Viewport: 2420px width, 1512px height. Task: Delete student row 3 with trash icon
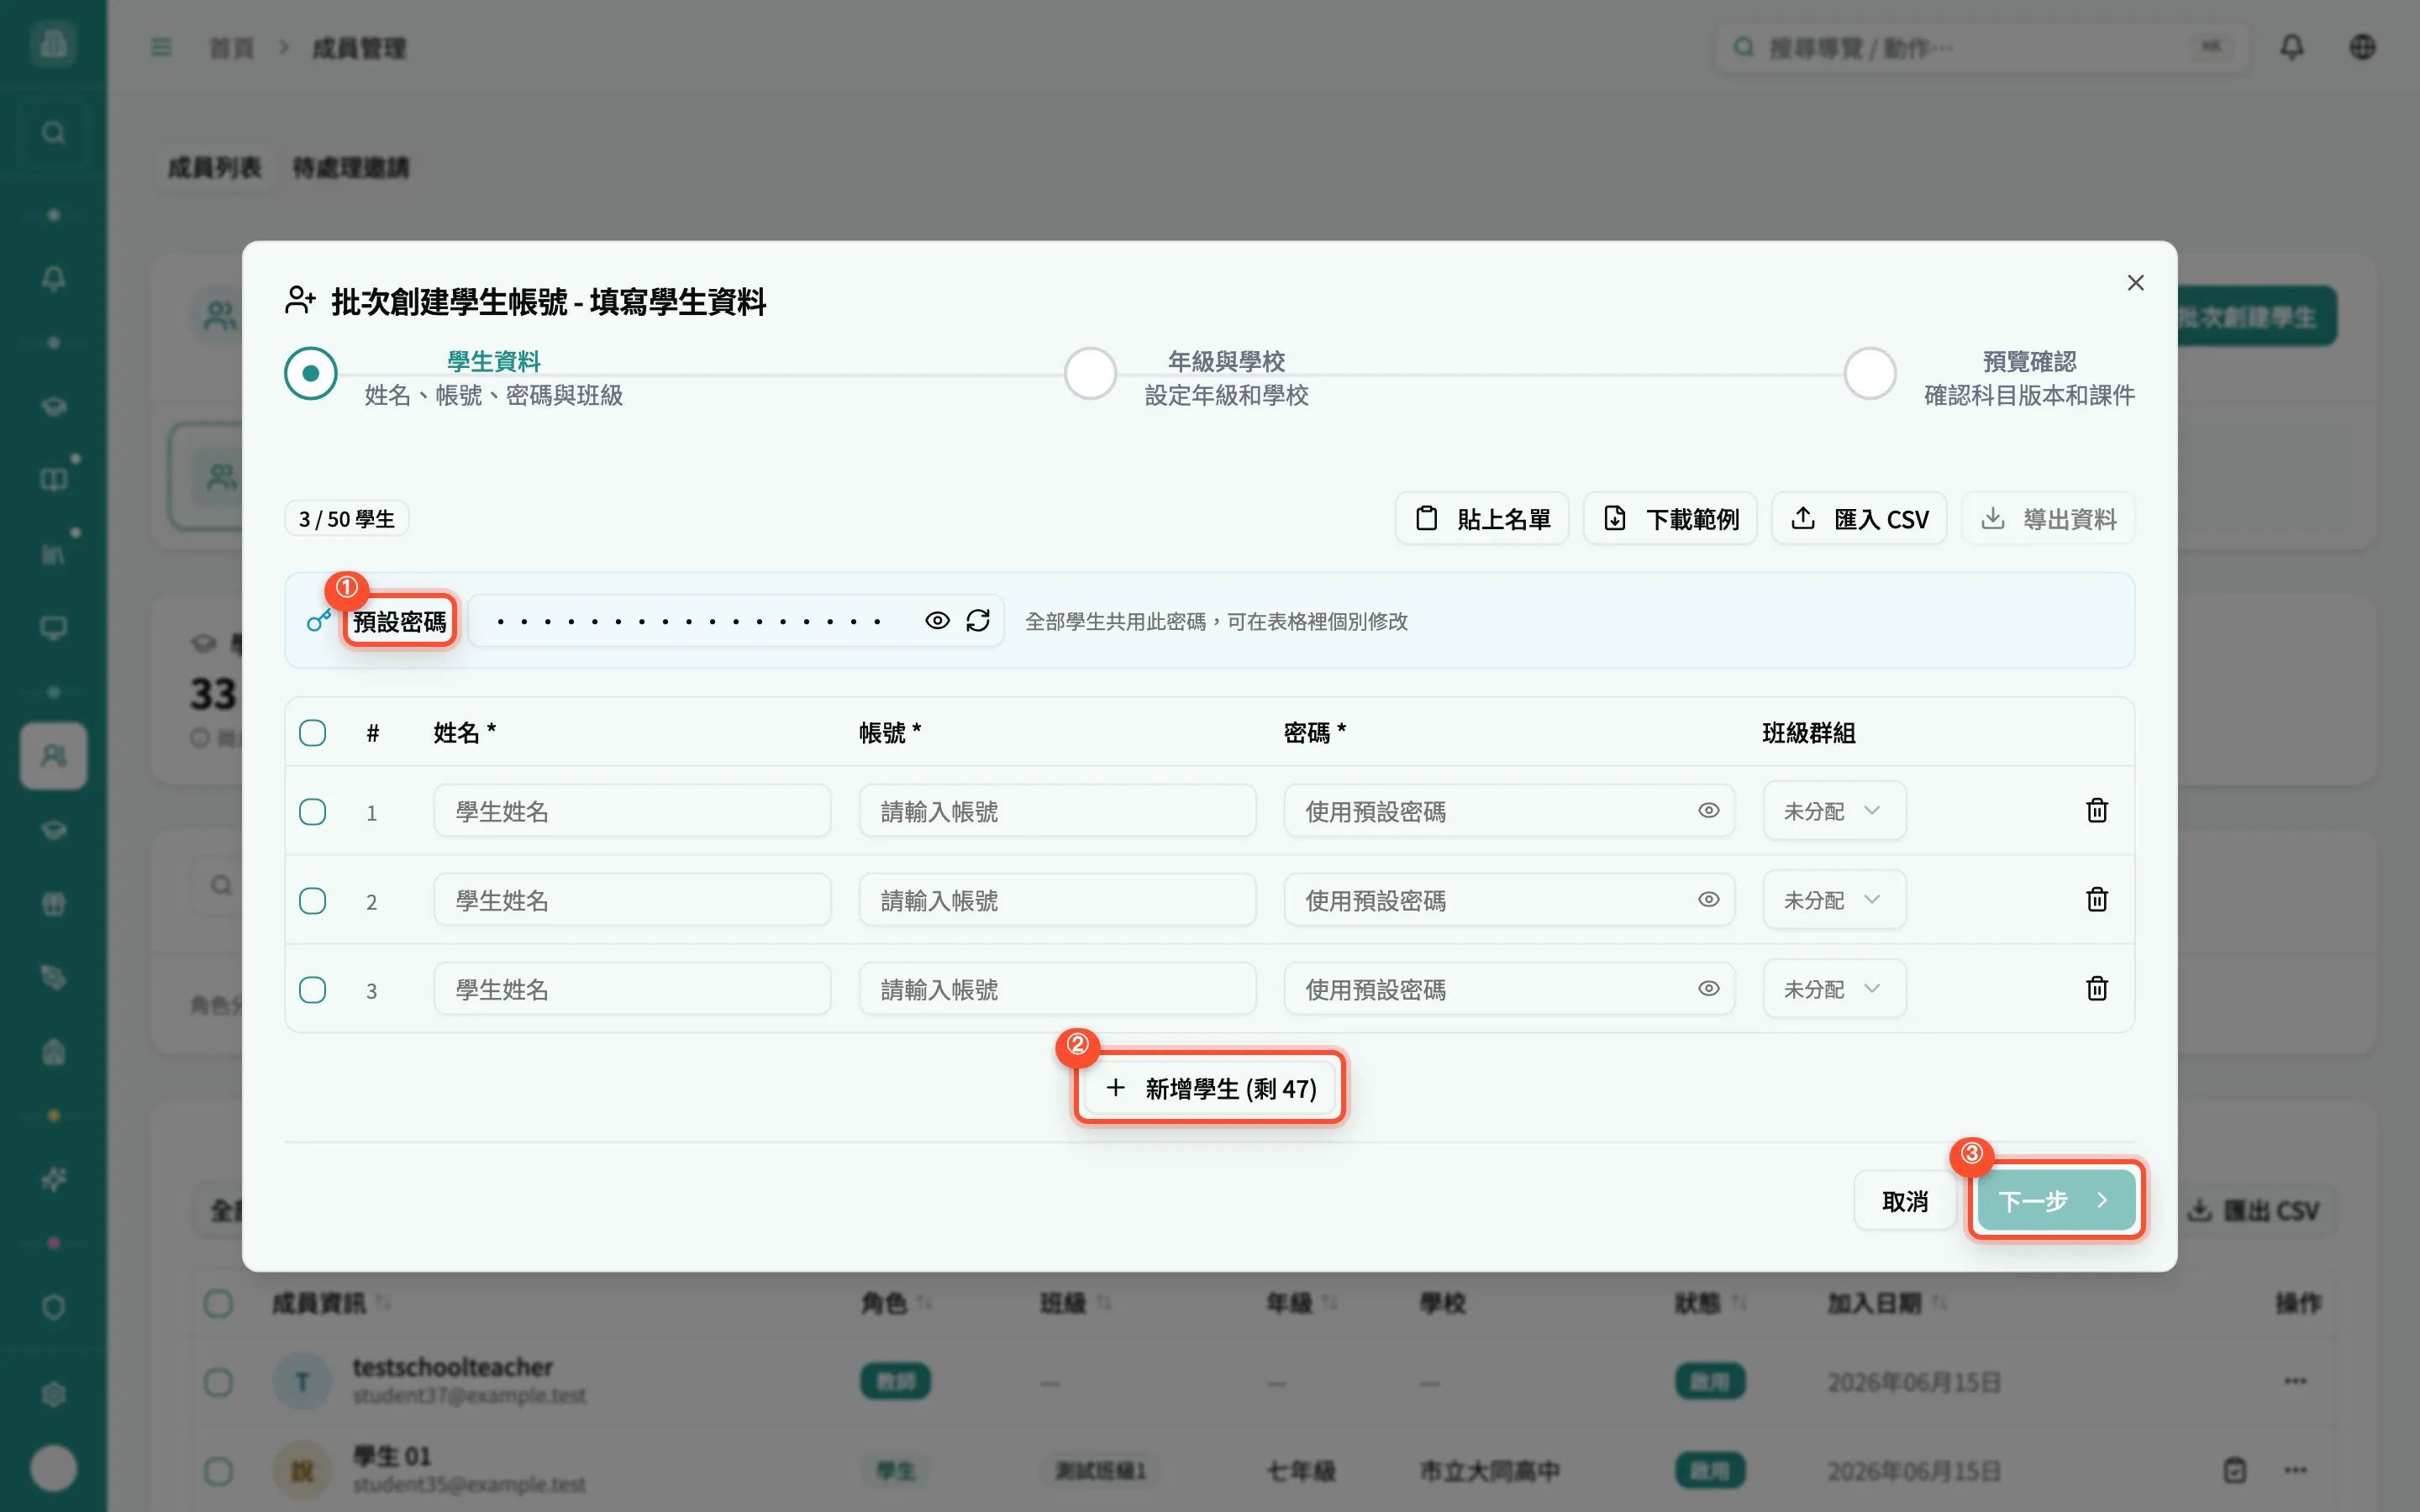click(2097, 989)
